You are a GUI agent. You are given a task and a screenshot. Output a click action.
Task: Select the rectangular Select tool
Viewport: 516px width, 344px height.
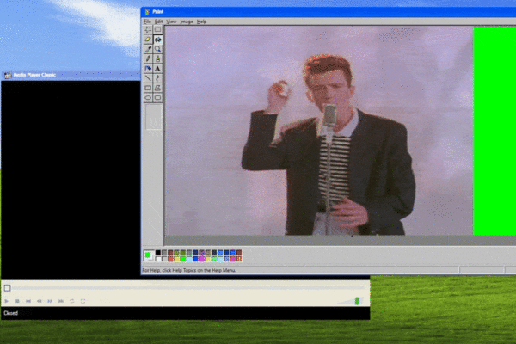[157, 29]
